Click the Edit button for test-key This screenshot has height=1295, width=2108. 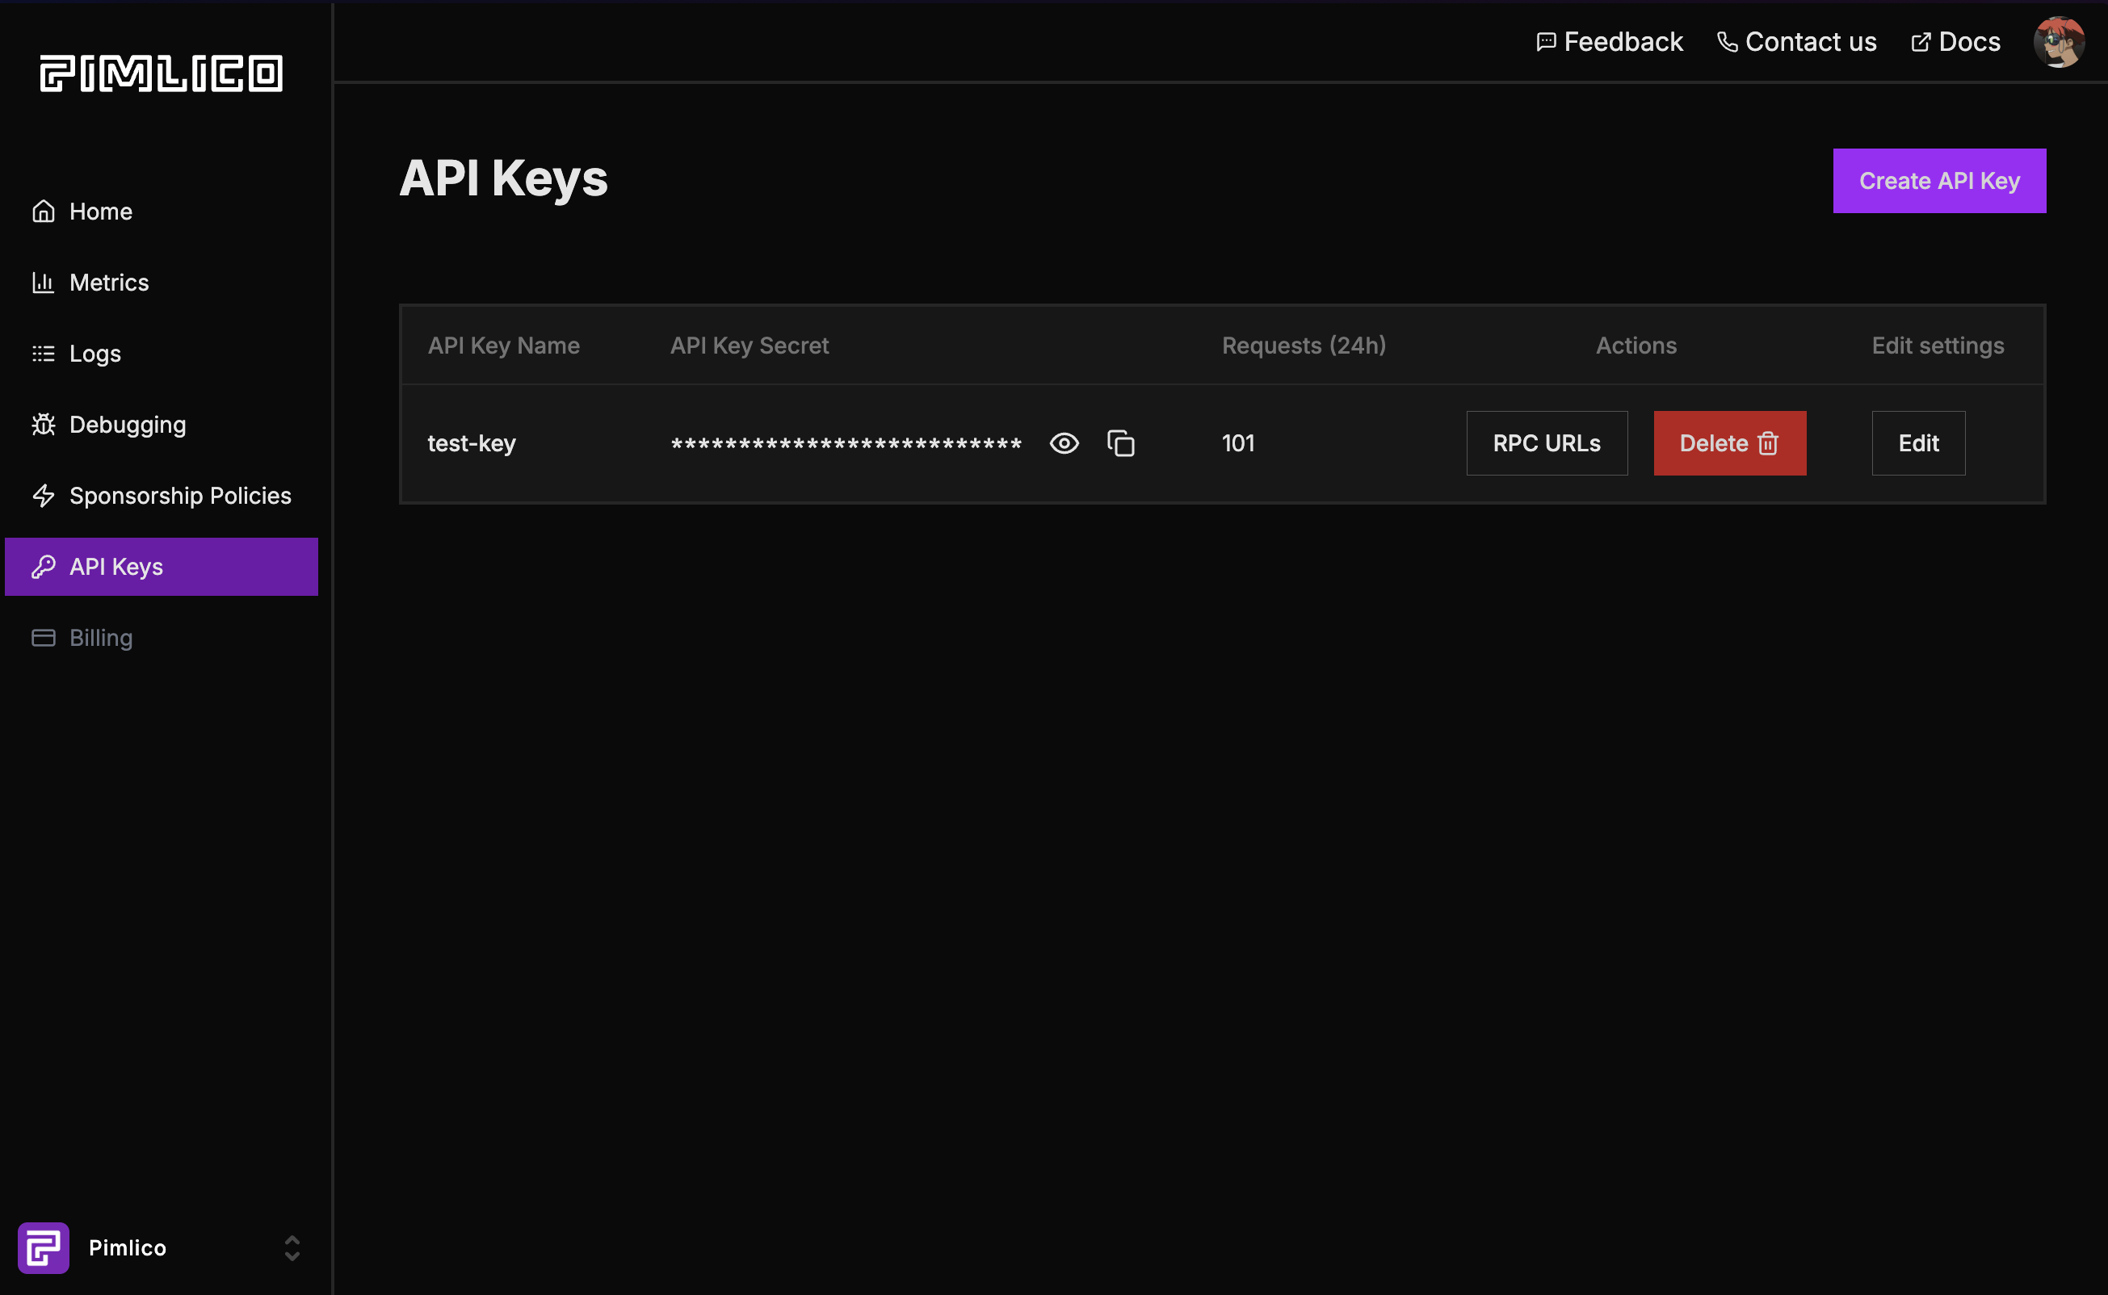1918,442
